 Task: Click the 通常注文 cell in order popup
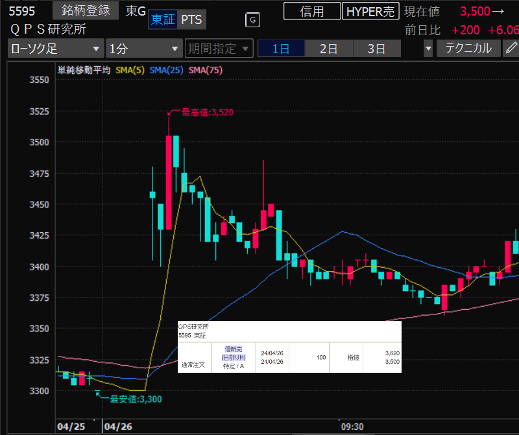click(x=193, y=365)
